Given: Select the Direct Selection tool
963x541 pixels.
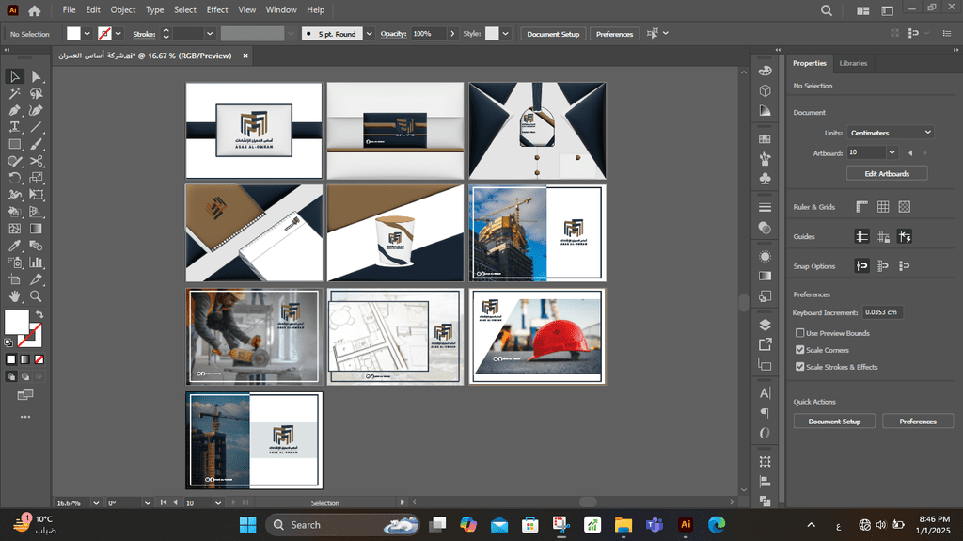Looking at the screenshot, I should (37, 76).
